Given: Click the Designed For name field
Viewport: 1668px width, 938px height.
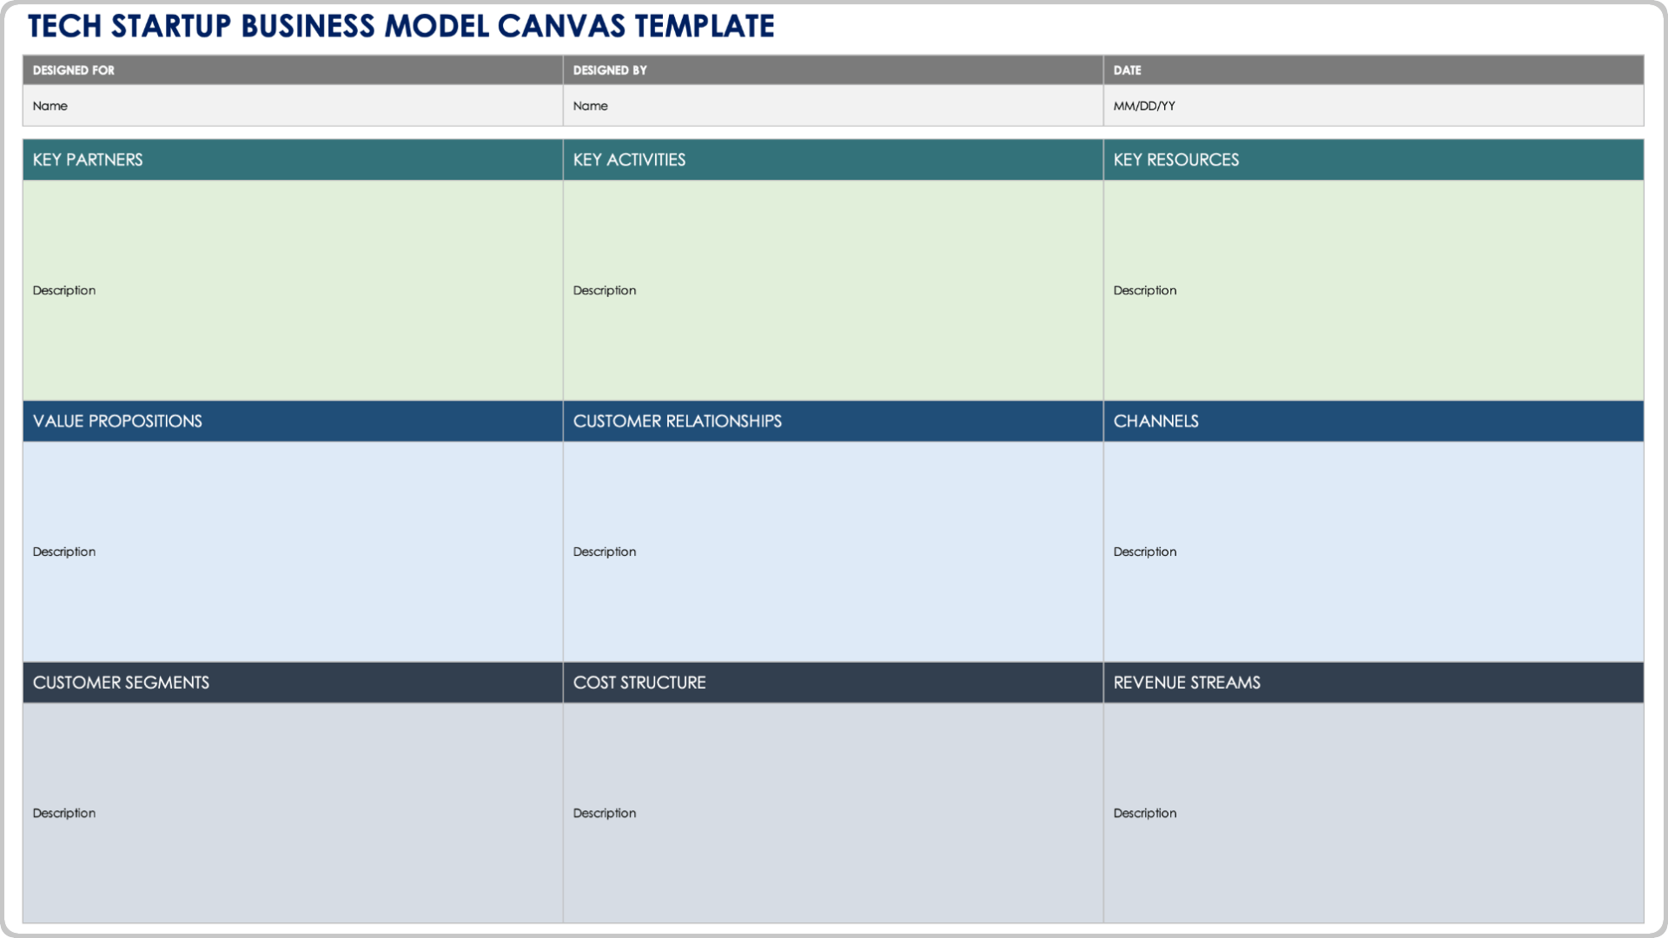Looking at the screenshot, I should tap(292, 106).
